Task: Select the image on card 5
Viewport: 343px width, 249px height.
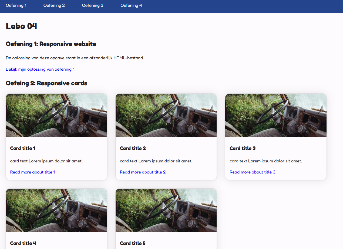Action: [166, 210]
